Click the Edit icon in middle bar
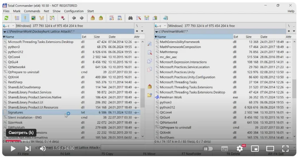298x158 pixels. [149, 53]
